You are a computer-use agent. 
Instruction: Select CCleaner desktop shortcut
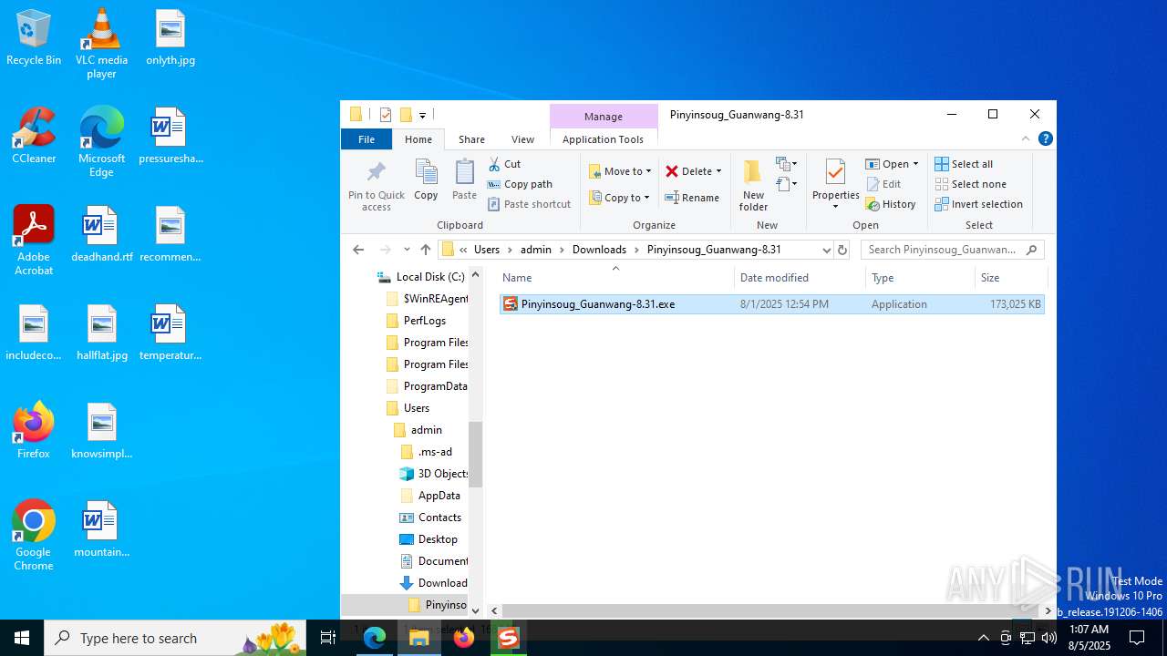pos(34,136)
